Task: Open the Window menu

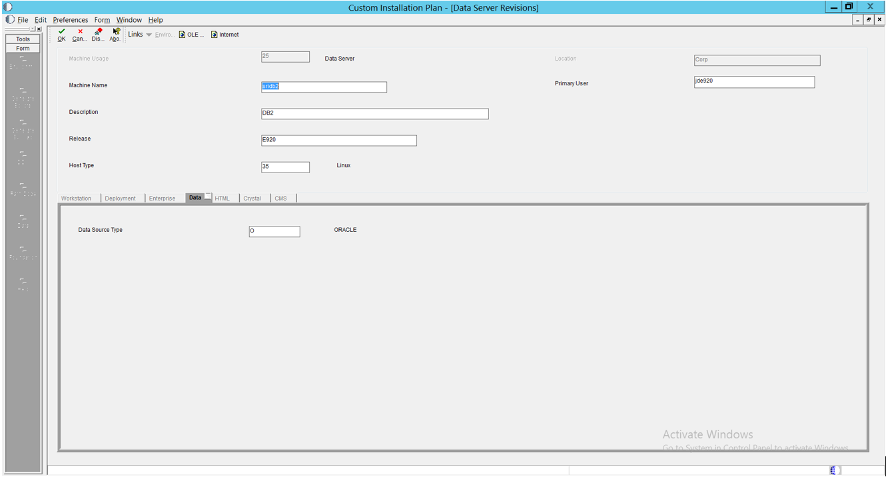Action: [129, 19]
